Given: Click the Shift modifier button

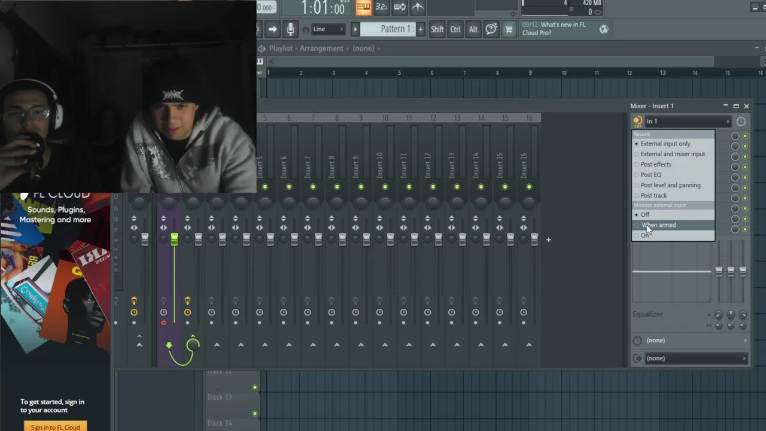Looking at the screenshot, I should (x=437, y=29).
